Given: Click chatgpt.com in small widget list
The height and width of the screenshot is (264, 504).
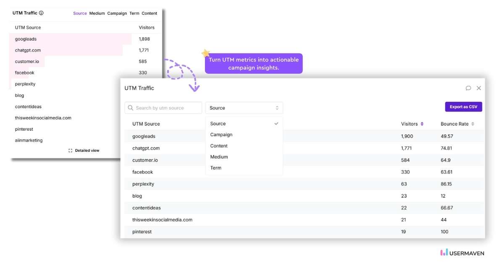Looking at the screenshot, I should coord(28,50).
